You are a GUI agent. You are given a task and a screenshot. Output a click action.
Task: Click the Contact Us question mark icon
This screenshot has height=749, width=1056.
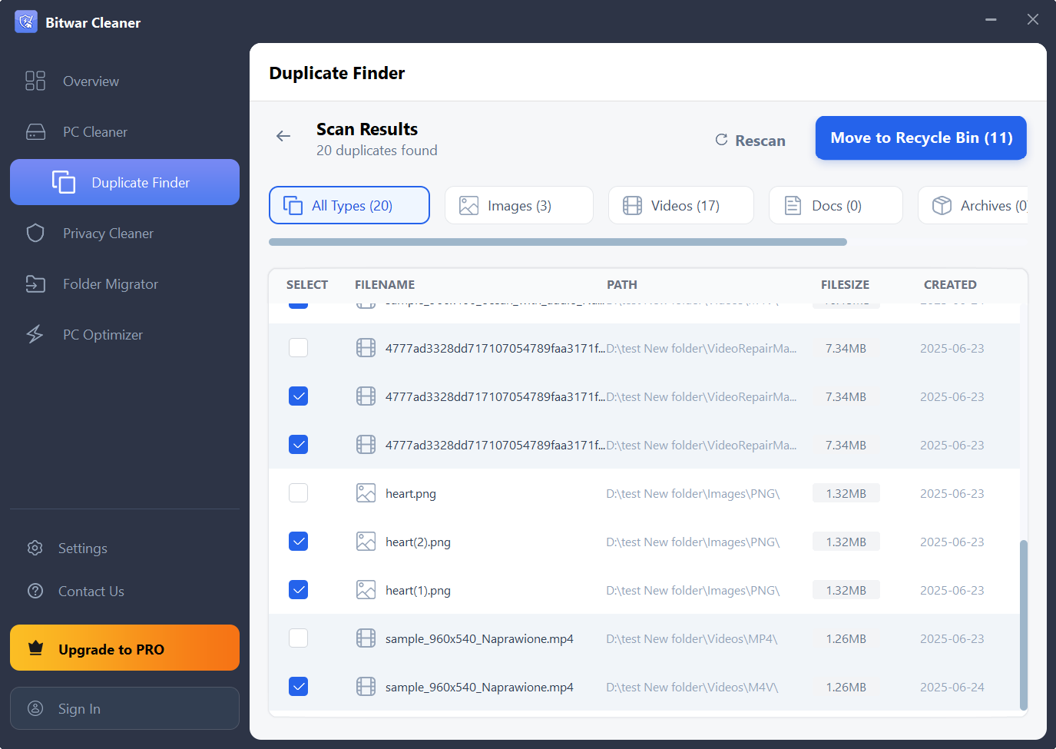(x=35, y=591)
